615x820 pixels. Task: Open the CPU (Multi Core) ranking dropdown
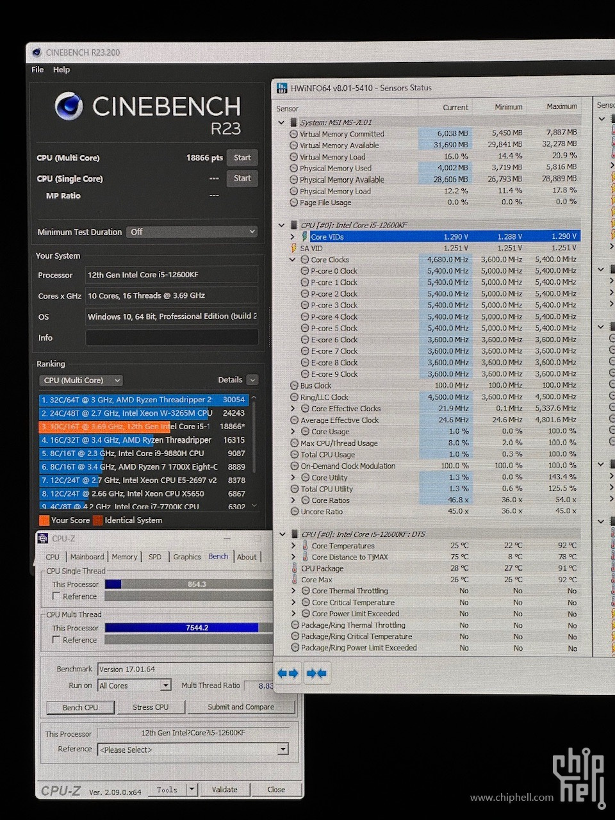pos(80,381)
